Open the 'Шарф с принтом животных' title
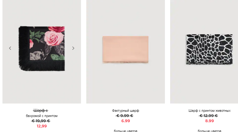 [x=209, y=111]
